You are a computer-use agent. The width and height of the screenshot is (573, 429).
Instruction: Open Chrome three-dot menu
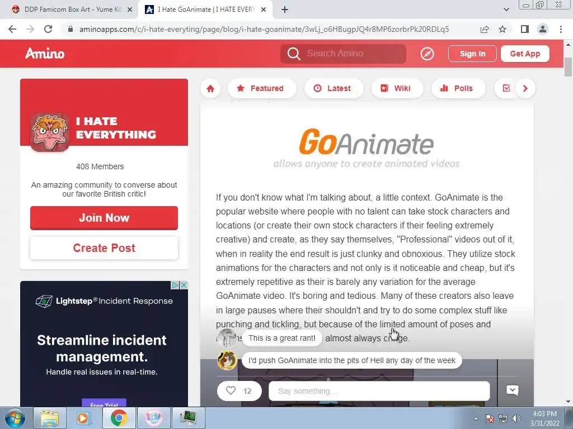pos(561,29)
